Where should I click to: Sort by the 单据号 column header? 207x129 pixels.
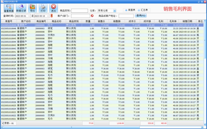coord(9,21)
